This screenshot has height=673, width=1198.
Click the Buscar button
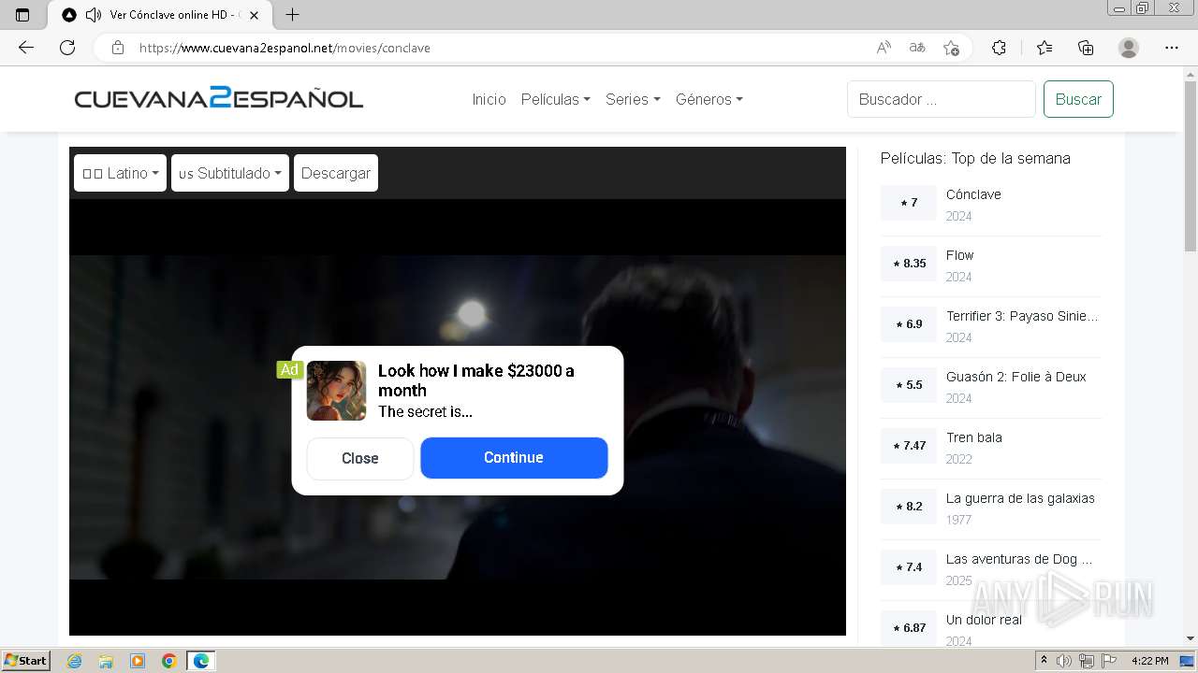tap(1078, 99)
